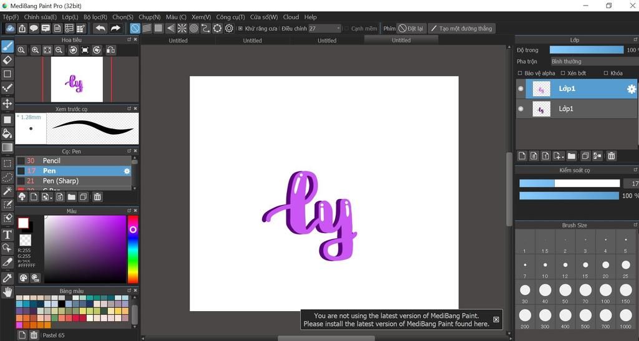Open settings gear of selected Lớp1 layer

click(632, 89)
